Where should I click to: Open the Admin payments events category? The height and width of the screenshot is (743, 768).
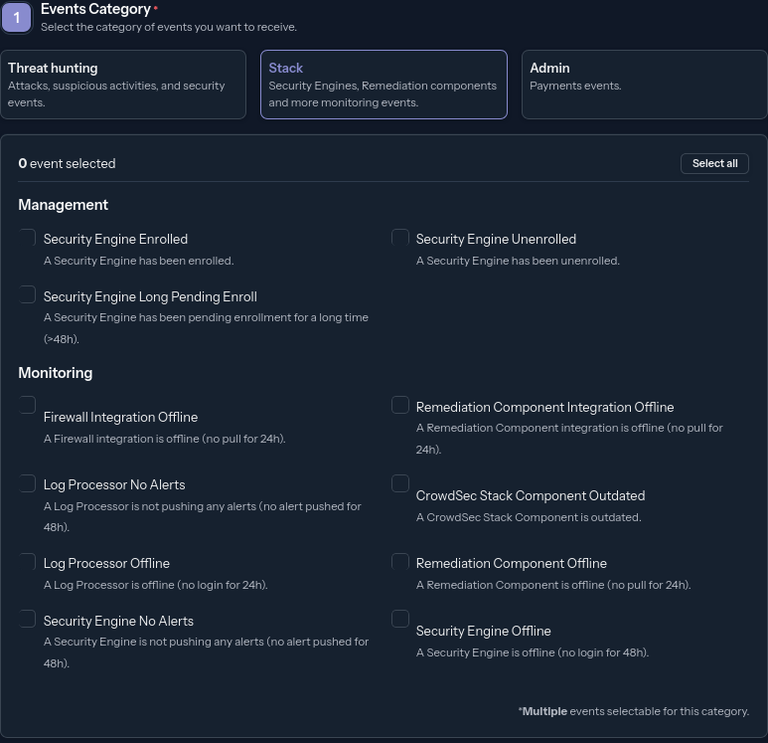point(644,85)
